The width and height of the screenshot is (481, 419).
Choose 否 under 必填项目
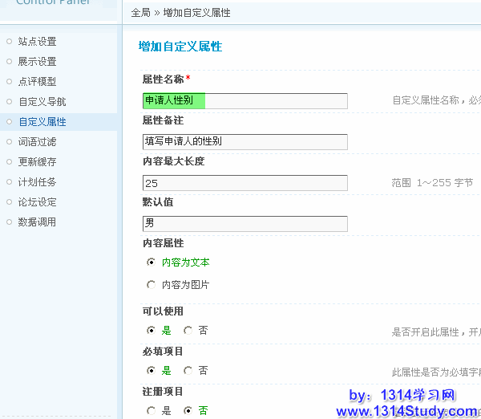pos(188,371)
